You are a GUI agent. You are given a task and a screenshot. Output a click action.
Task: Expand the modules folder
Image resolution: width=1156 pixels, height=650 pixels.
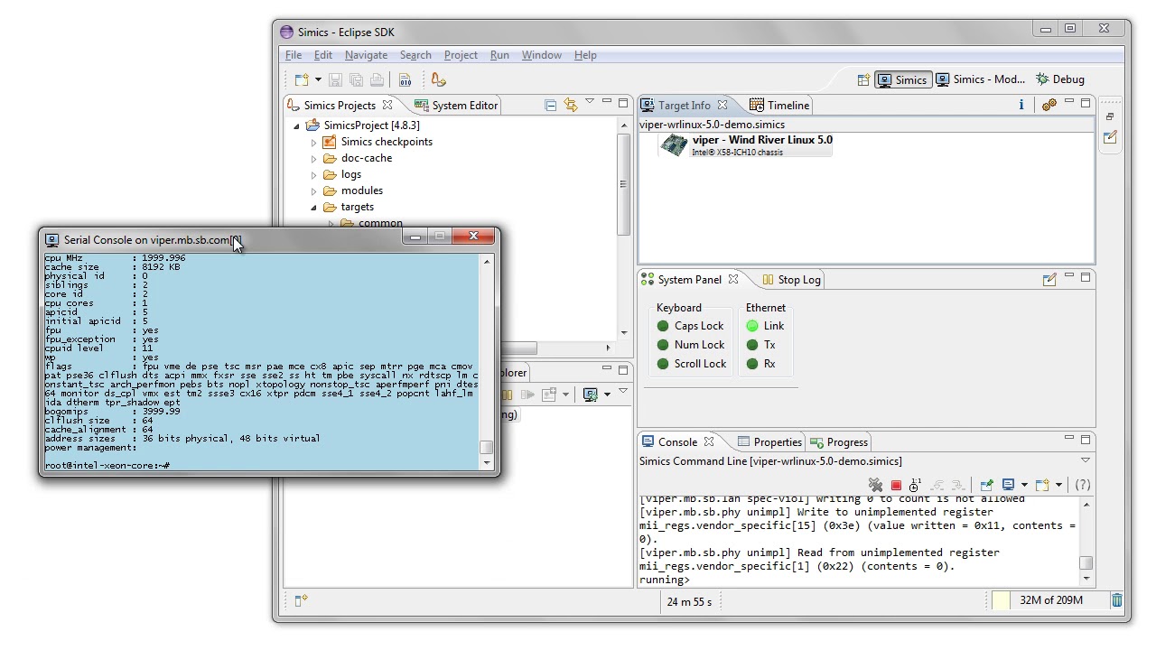(313, 191)
